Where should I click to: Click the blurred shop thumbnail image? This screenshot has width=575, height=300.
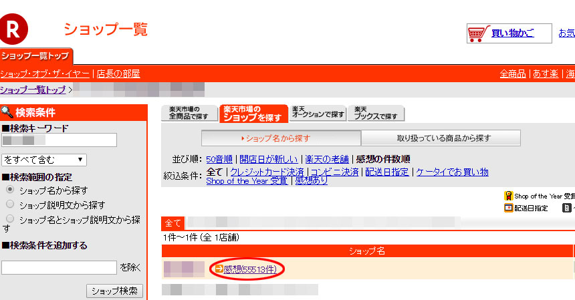[x=184, y=269]
